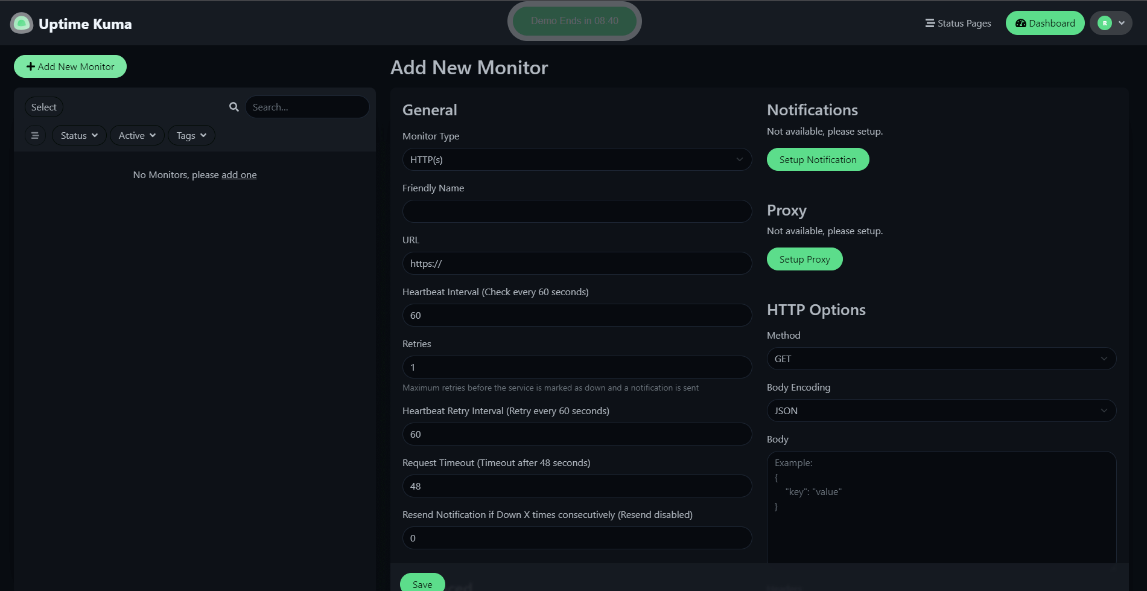Click the Retries field
This screenshot has height=591, width=1147.
(x=577, y=367)
